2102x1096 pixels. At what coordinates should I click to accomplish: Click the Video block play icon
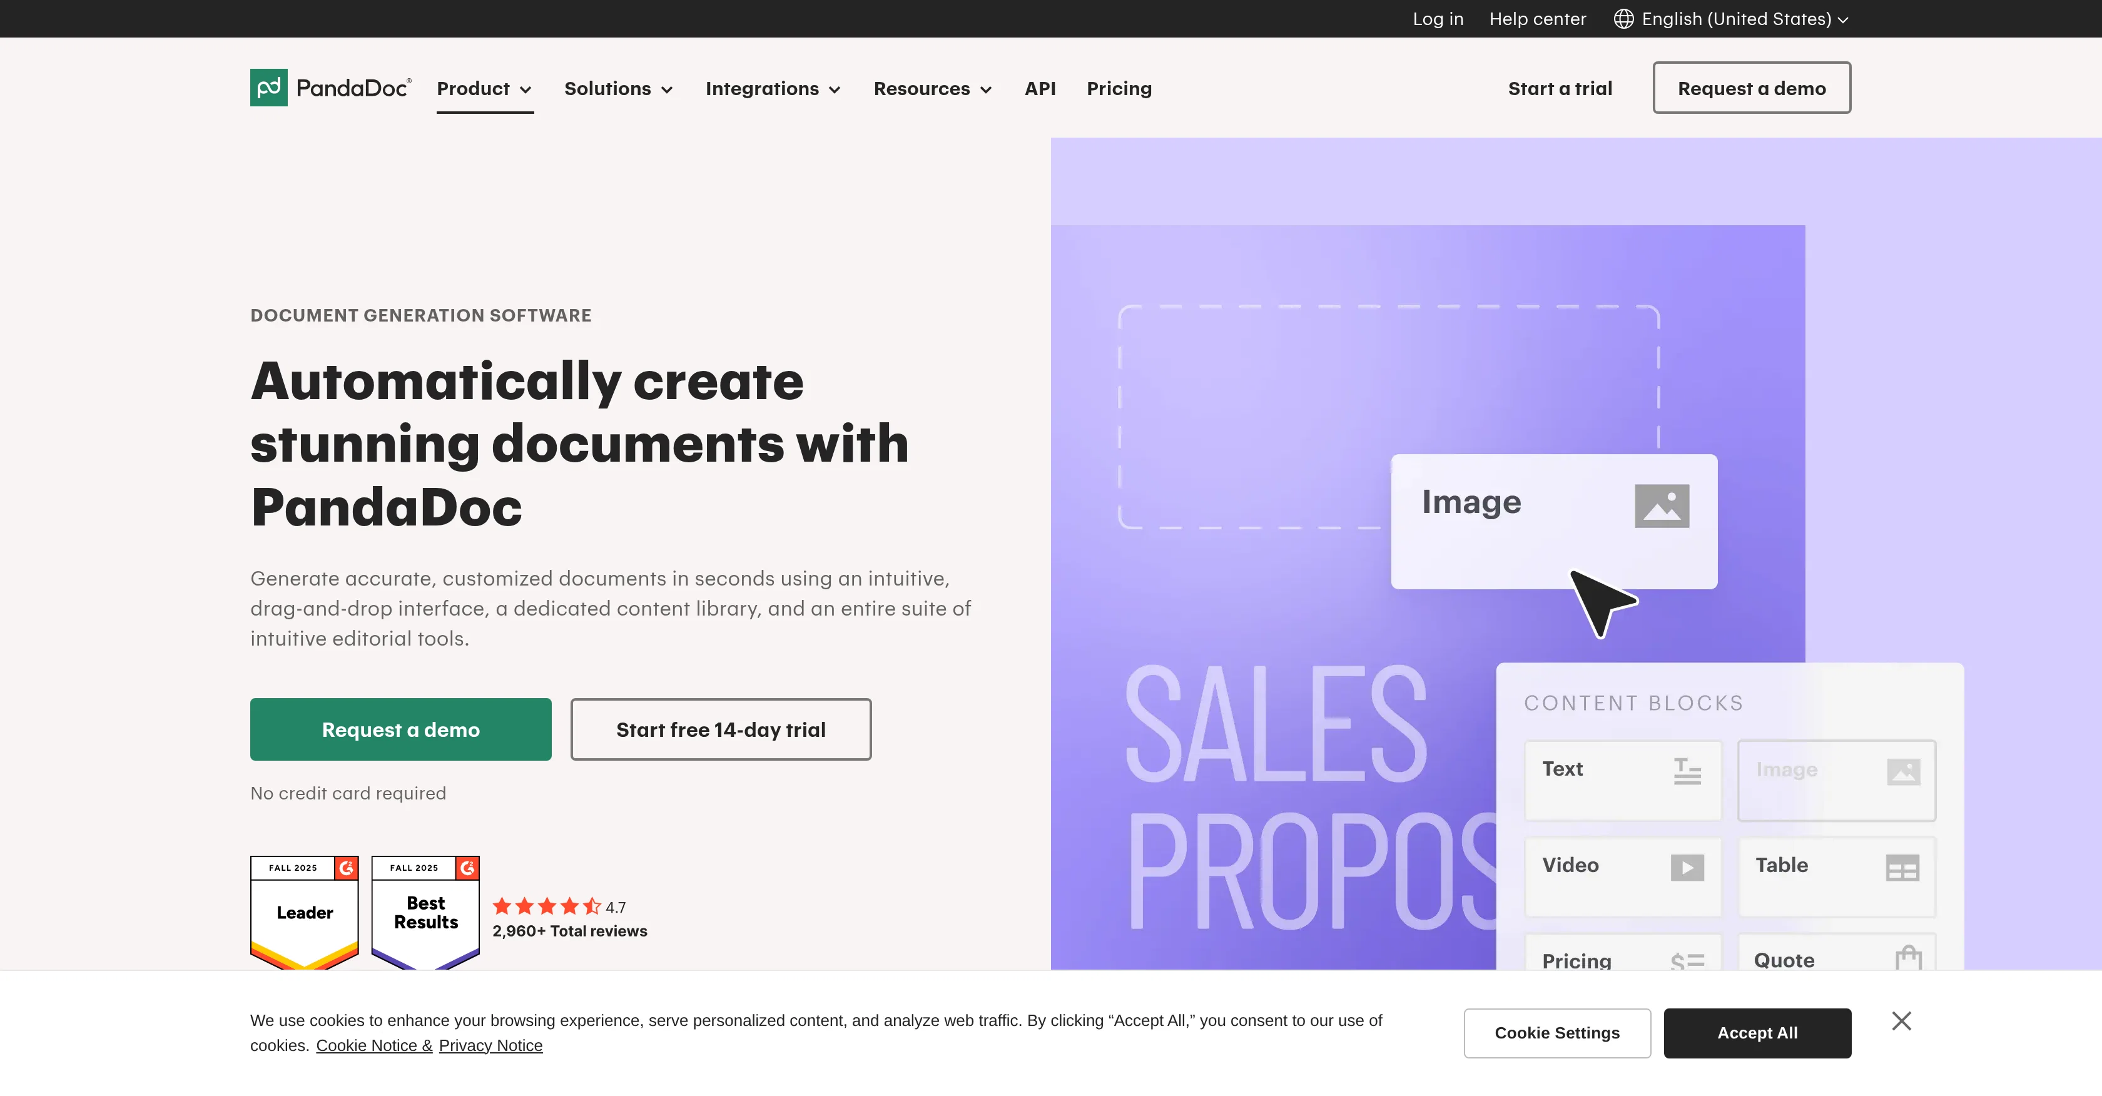click(1687, 868)
